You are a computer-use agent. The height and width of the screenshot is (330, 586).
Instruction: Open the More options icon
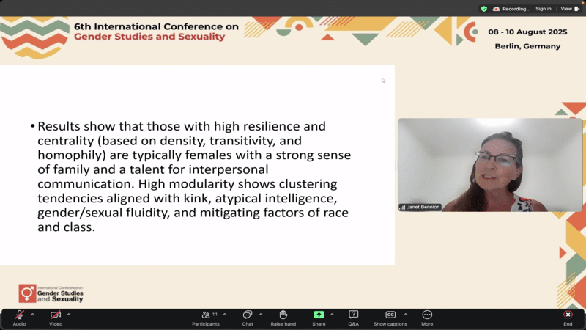[427, 315]
